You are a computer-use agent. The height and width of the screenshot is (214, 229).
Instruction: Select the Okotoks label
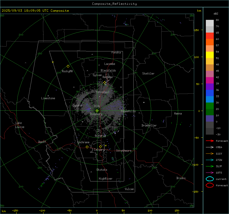(x=102, y=170)
